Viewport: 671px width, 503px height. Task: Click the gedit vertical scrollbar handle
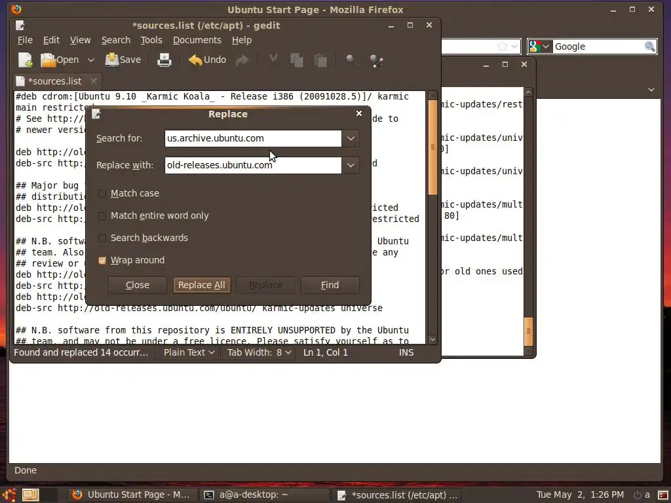click(432, 147)
